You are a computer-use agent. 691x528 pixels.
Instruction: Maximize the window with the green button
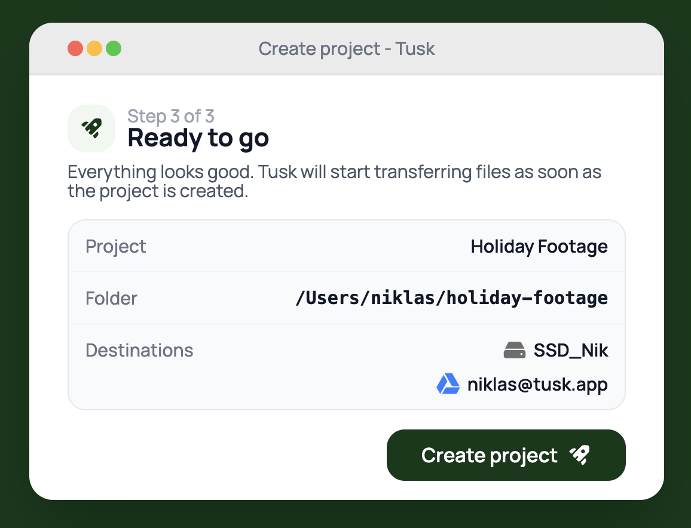(114, 48)
